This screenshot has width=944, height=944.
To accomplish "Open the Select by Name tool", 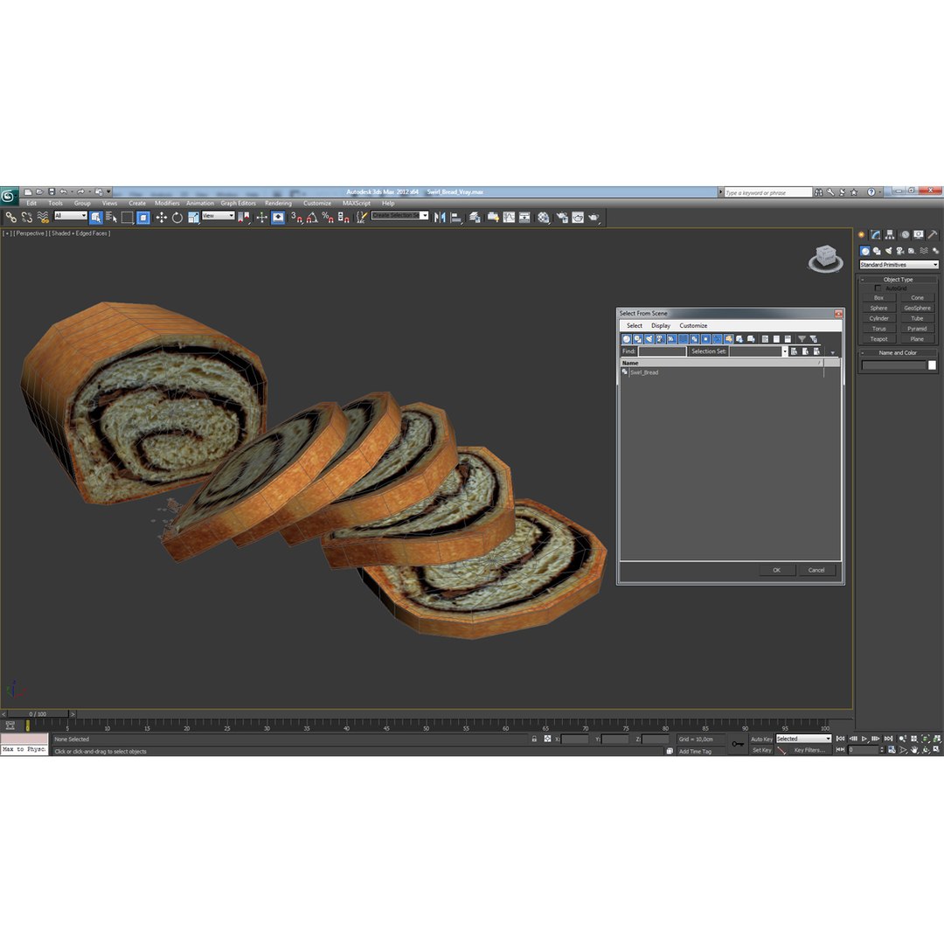I will click(111, 218).
